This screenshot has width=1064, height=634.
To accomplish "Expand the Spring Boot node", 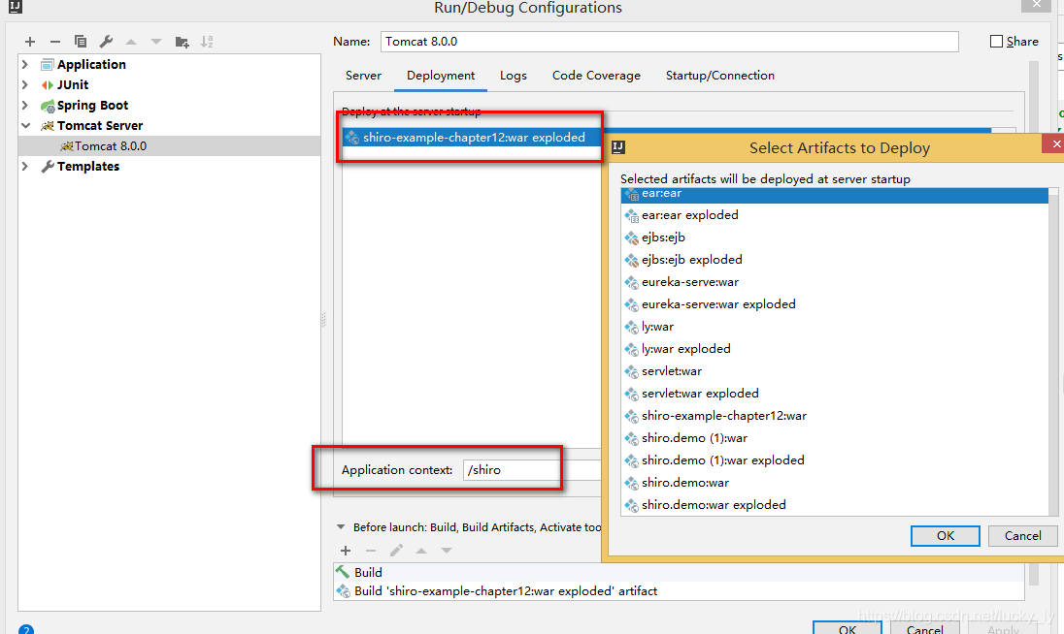I will [25, 105].
